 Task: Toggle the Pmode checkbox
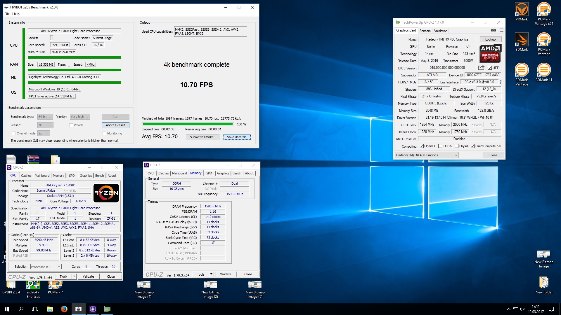click(x=71, y=125)
